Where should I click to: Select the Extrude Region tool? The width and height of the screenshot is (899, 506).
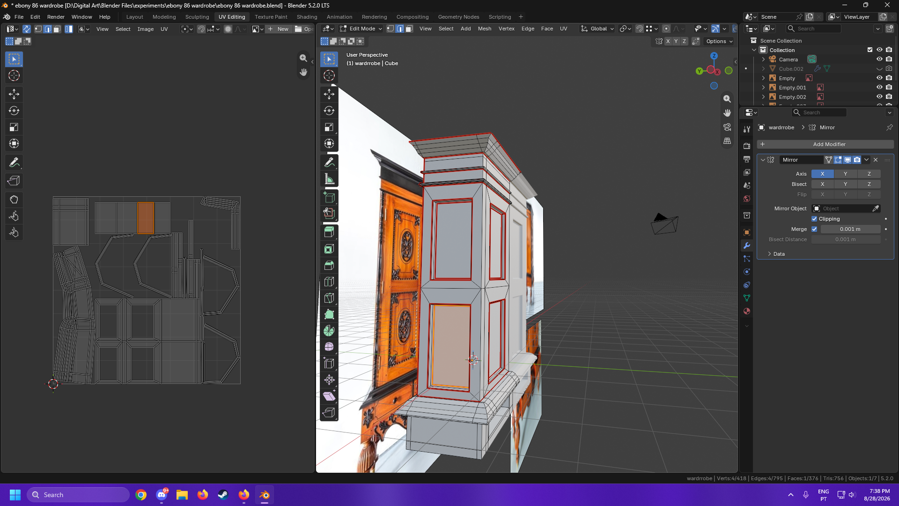point(329,231)
